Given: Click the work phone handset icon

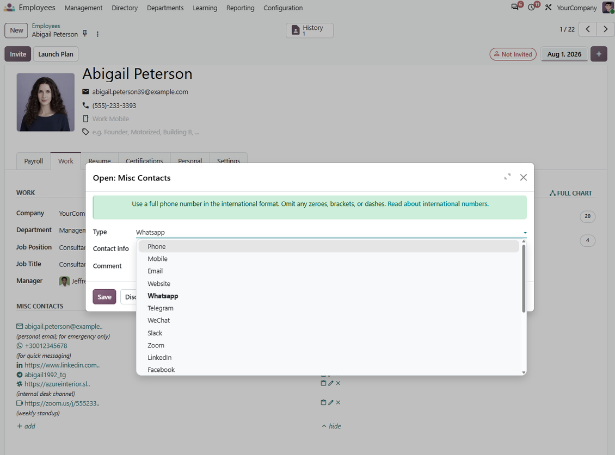Looking at the screenshot, I should tap(85, 105).
